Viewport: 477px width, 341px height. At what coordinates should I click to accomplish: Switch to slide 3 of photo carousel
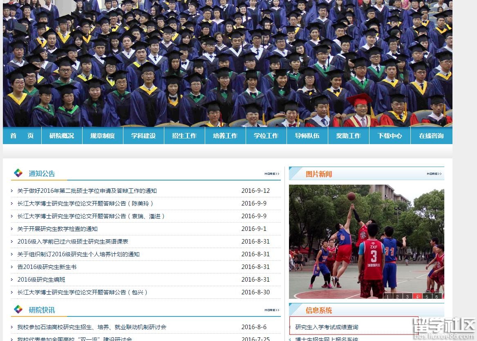407,296
